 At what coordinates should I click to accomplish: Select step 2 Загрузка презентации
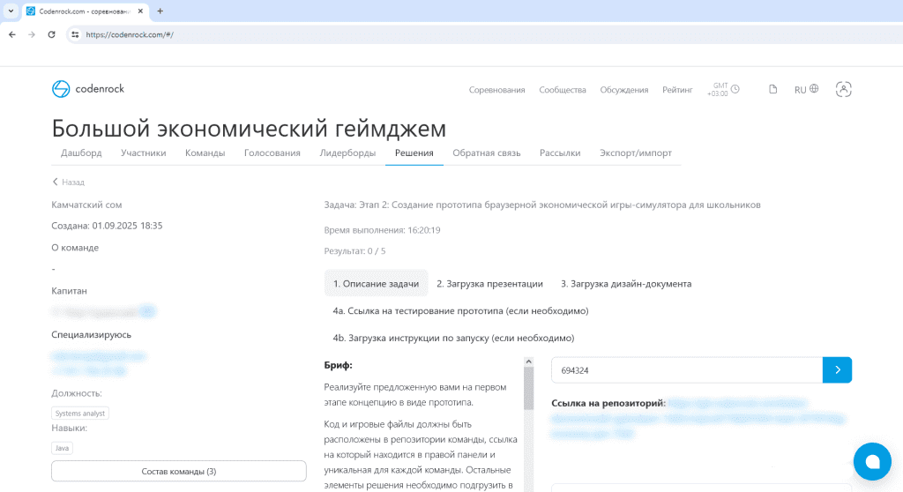coord(489,283)
